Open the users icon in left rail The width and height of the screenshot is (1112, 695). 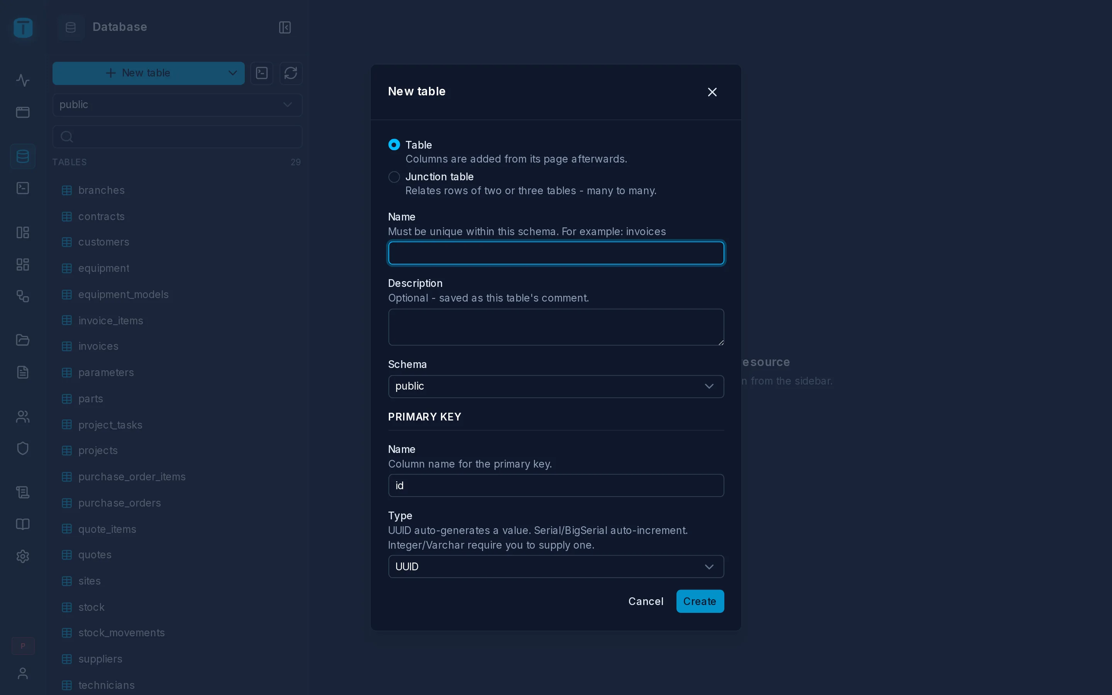click(23, 417)
